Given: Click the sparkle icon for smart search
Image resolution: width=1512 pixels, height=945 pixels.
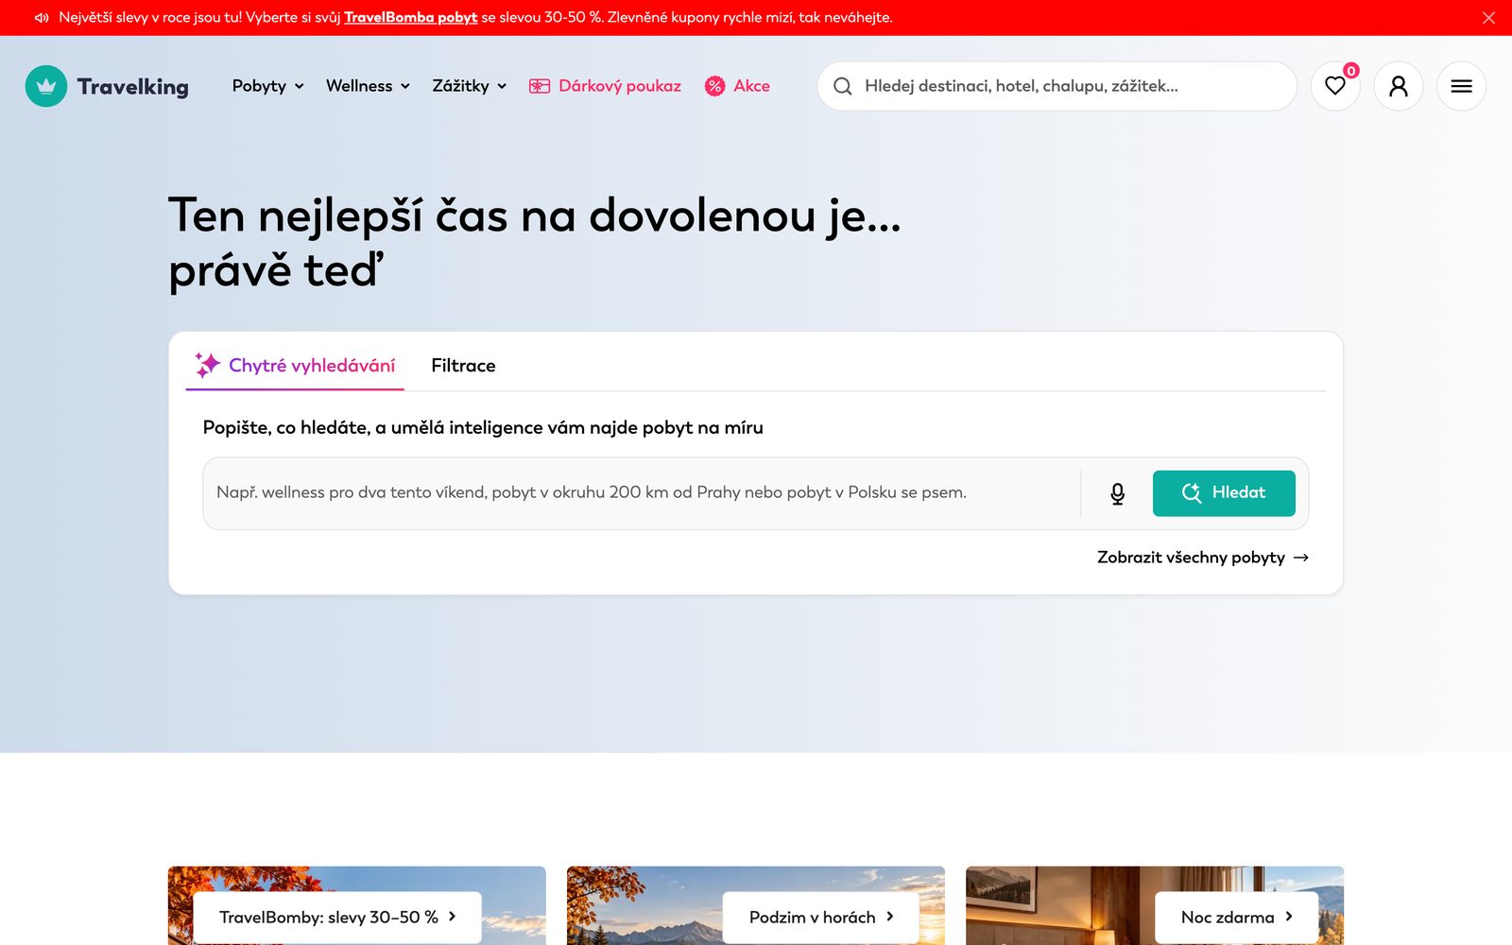Looking at the screenshot, I should [208, 365].
